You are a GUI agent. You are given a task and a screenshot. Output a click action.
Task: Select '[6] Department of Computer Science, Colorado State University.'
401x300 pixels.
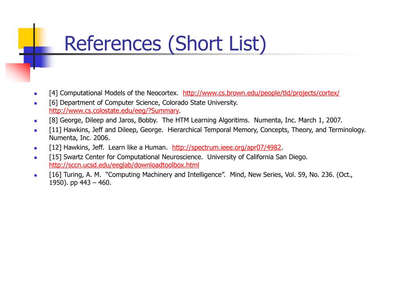pos(143,103)
